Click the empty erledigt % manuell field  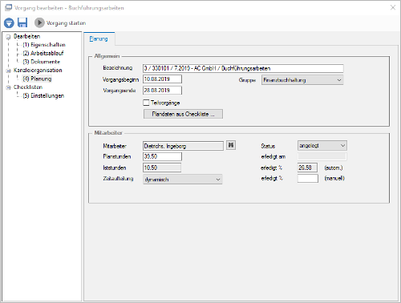tap(308, 178)
